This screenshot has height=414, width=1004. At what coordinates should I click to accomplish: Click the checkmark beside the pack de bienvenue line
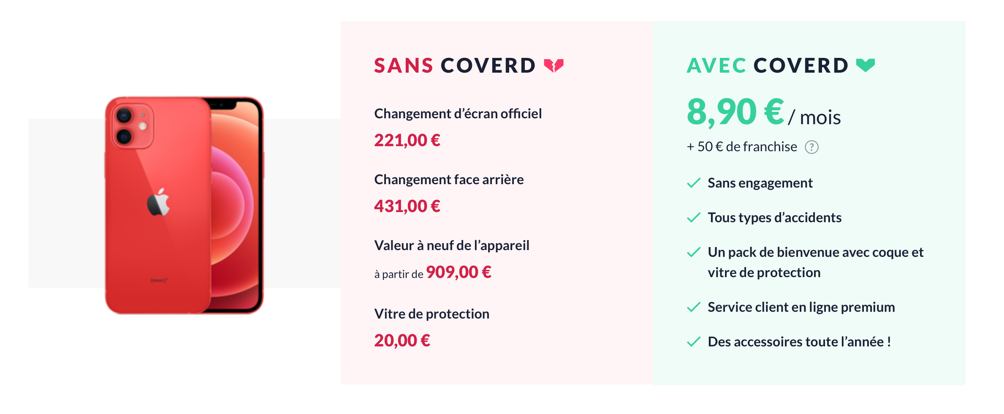[x=694, y=252]
